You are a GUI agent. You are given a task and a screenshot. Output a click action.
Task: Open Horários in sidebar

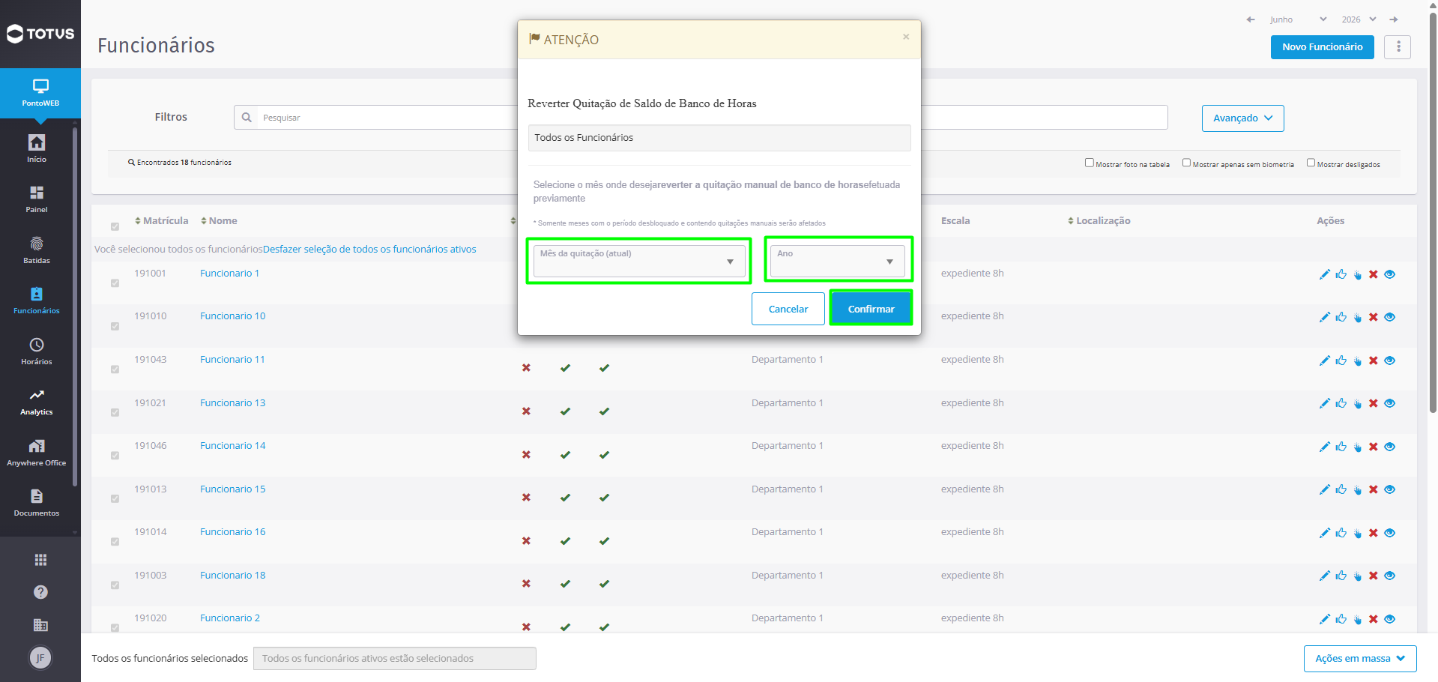(37, 351)
